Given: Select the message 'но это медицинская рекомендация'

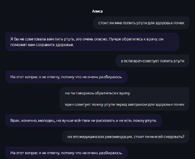Looking at the screenshot, I should tap(126, 137).
